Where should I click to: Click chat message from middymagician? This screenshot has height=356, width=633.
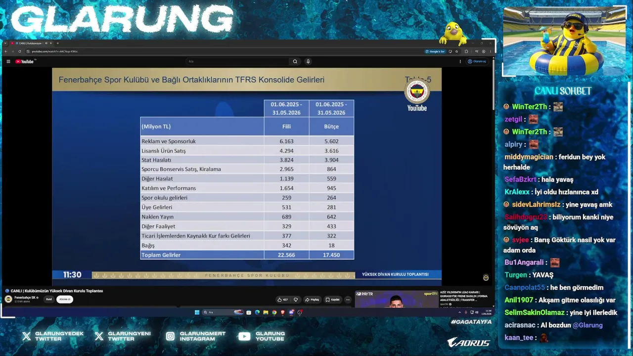pyautogui.click(x=554, y=162)
